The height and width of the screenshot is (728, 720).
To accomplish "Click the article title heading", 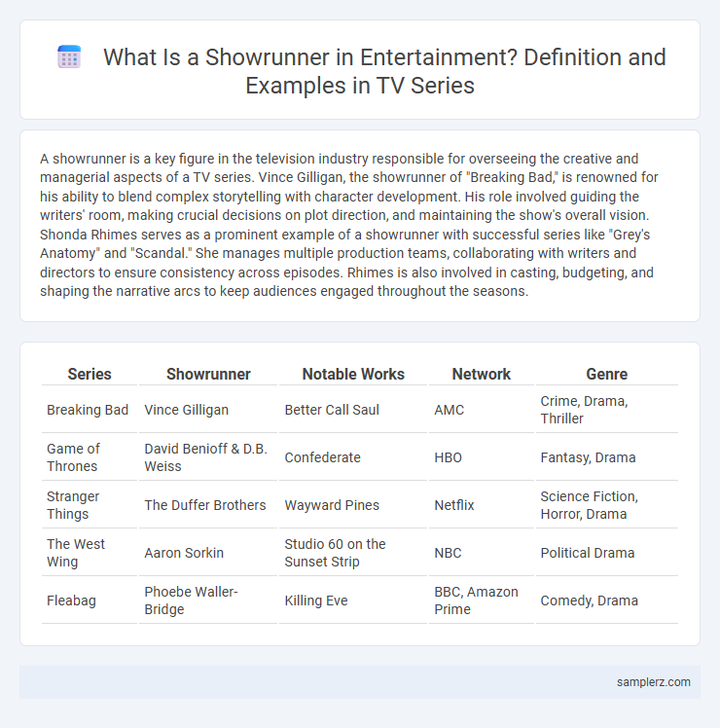I will [x=384, y=71].
